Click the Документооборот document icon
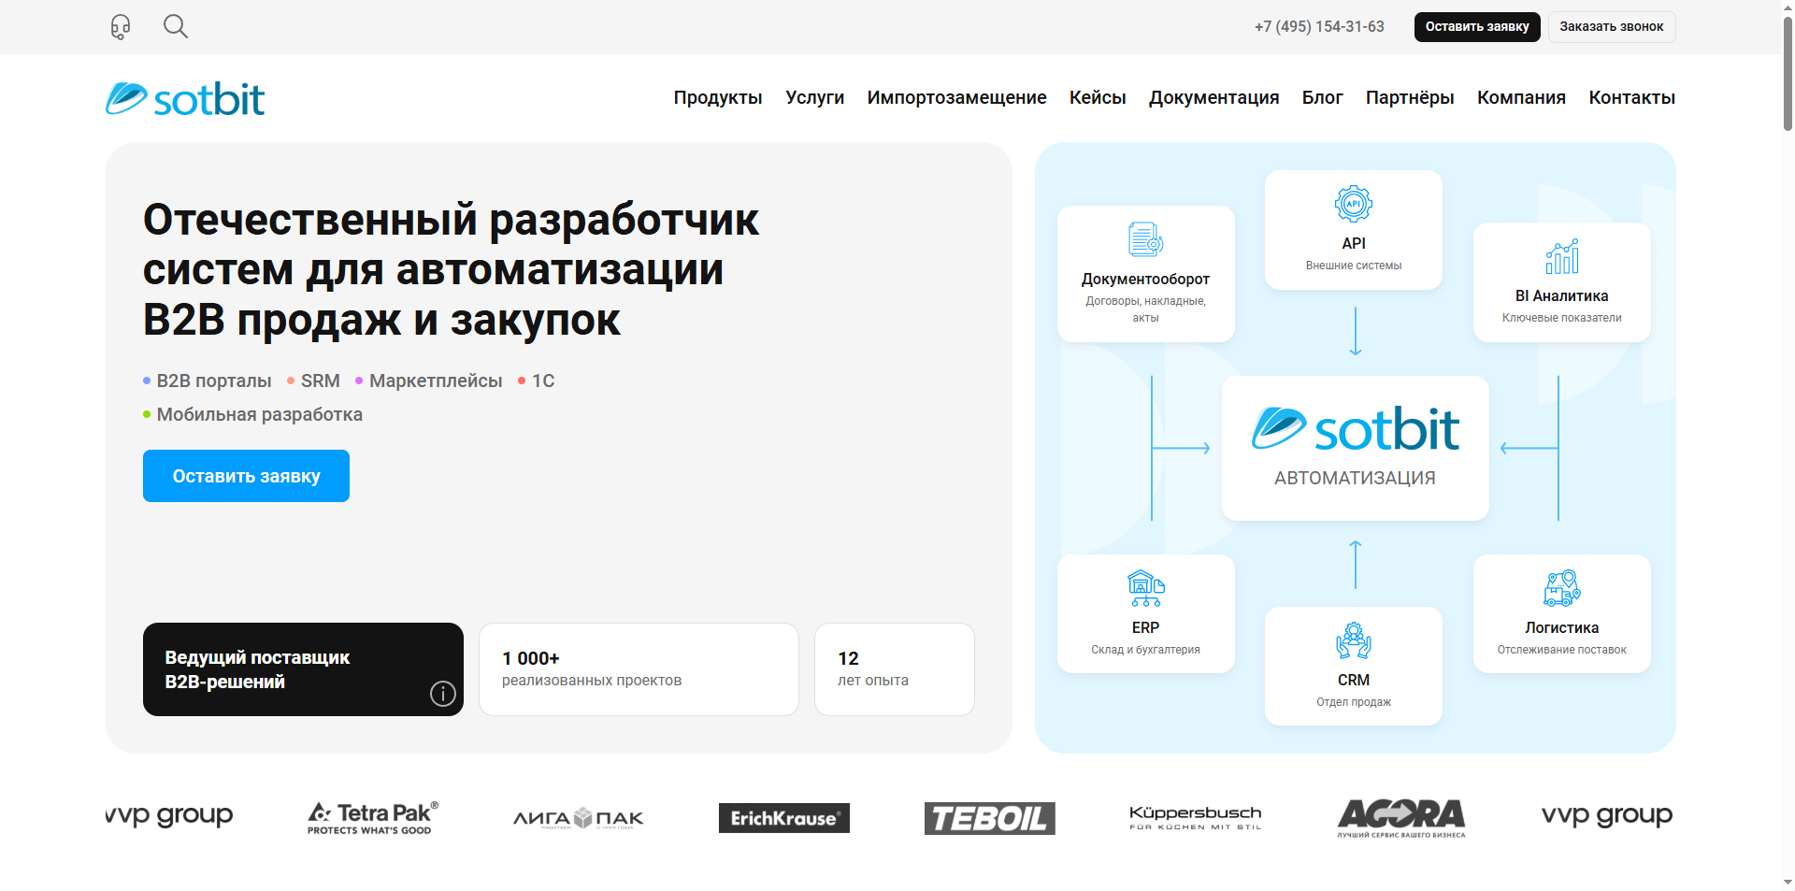This screenshot has height=891, width=1795. pos(1145,238)
